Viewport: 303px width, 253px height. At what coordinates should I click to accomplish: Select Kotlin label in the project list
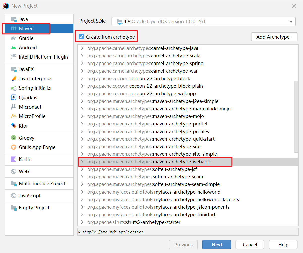25,159
